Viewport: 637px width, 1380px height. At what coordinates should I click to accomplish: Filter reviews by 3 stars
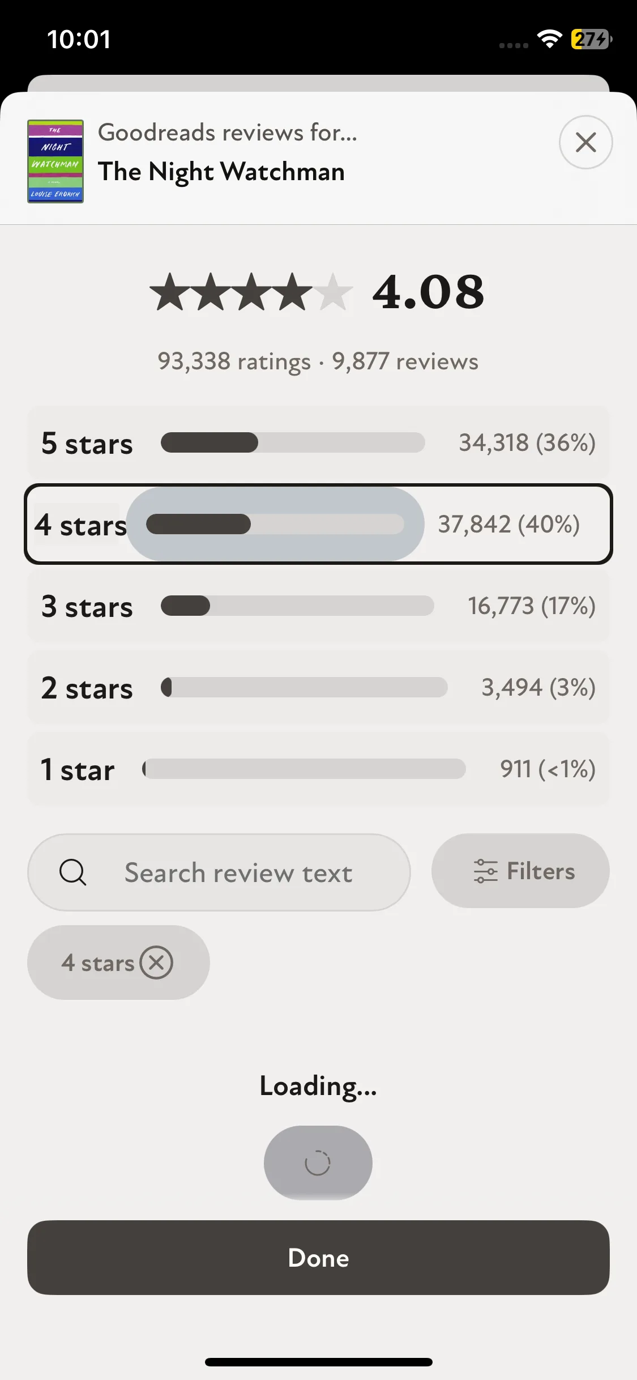coord(318,606)
